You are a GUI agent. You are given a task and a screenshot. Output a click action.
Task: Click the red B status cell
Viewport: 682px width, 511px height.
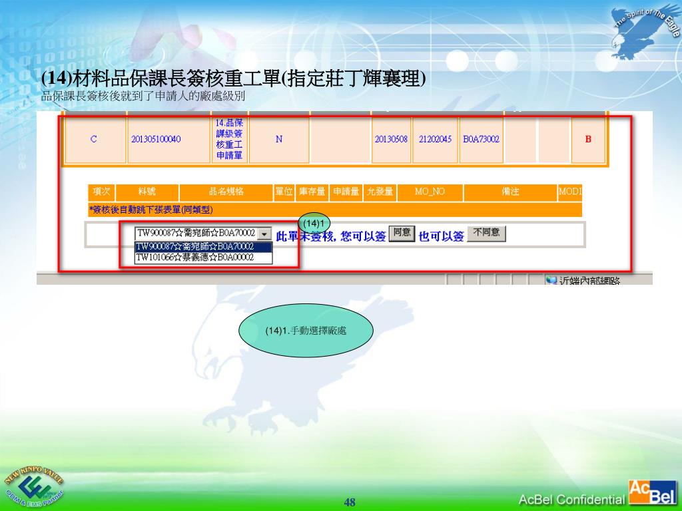(x=588, y=139)
